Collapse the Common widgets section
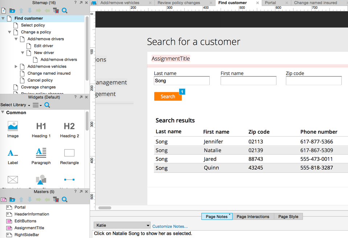 point(3,112)
